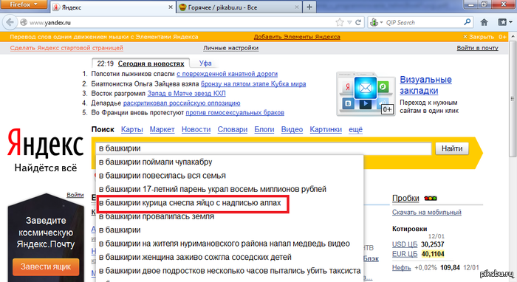Click the EUR ЦБ rate link

click(405, 254)
